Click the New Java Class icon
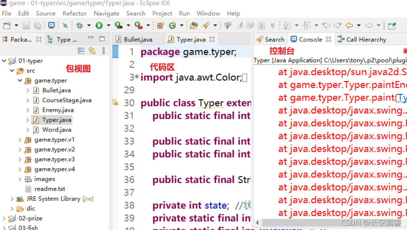 (173, 25)
